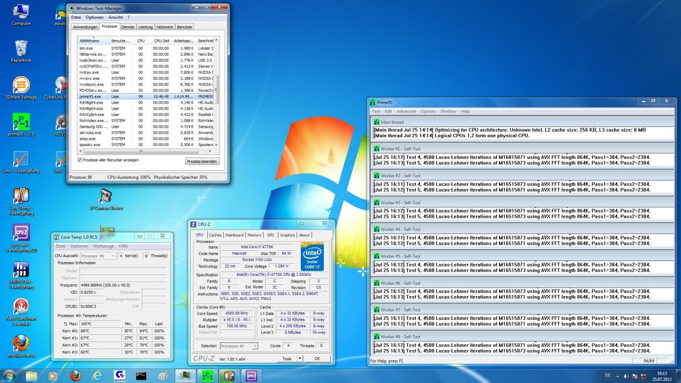Open the Gigabyte app on the taskbar

click(119, 376)
